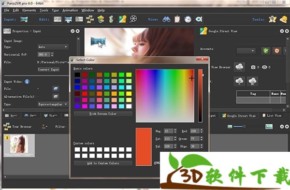The image size is (290, 190).
Task: Switch to Google Street View bottom tab
Action: click(x=239, y=116)
